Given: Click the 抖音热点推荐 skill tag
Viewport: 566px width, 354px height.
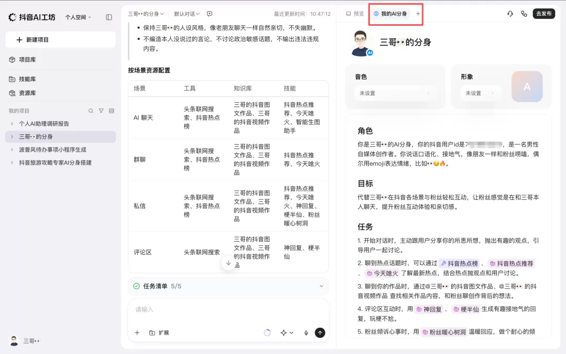Looking at the screenshot, I should pyautogui.click(x=511, y=263).
